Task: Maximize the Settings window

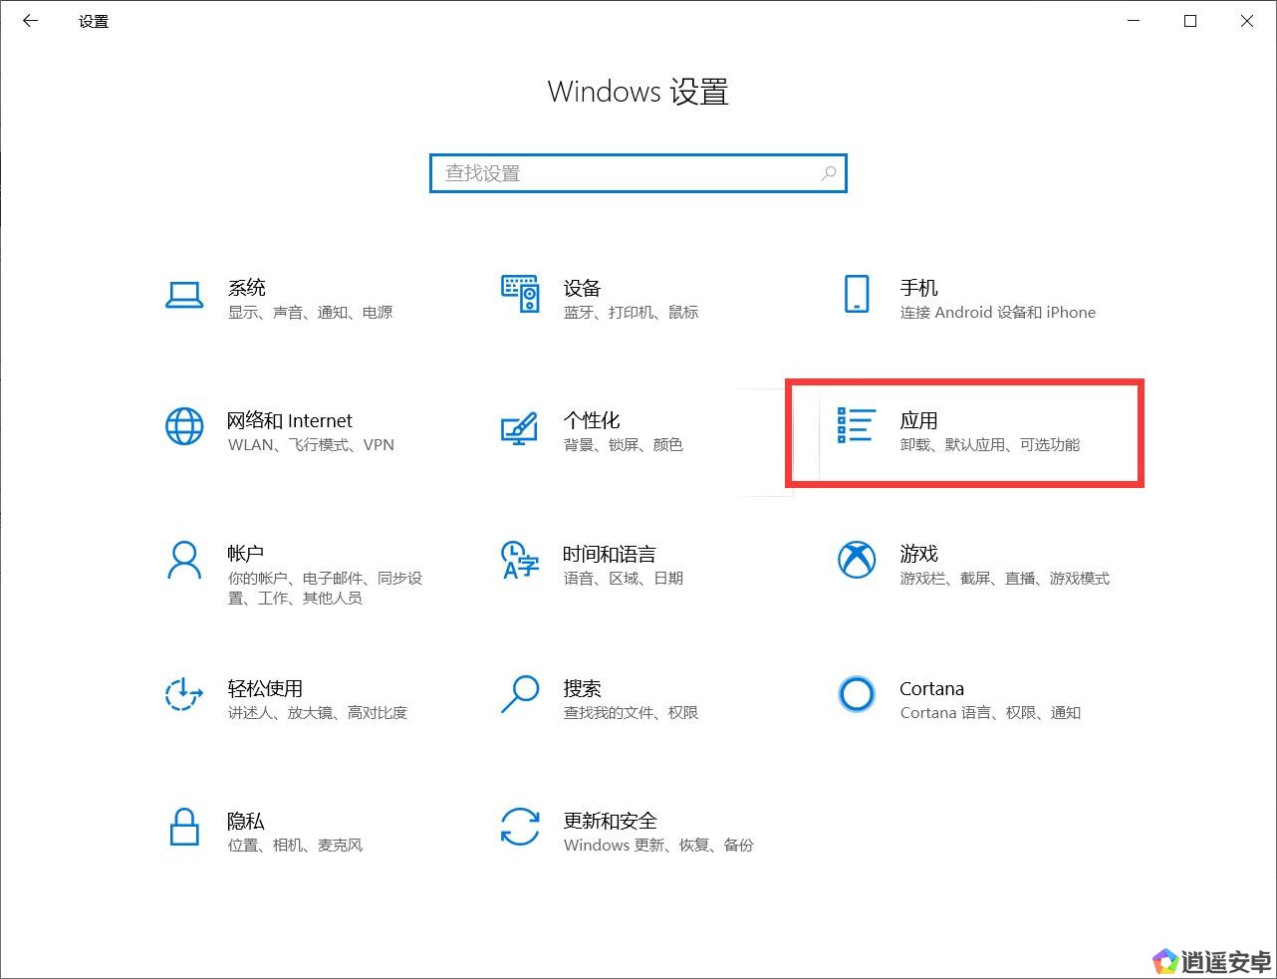Action: tap(1189, 21)
